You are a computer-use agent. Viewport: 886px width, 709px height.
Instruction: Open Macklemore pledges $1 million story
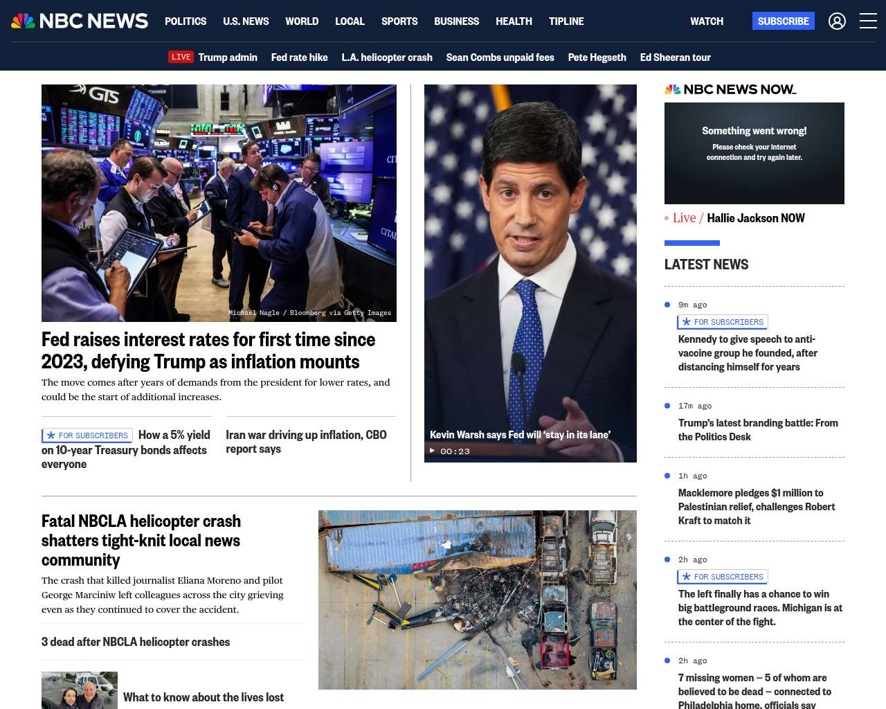click(757, 507)
